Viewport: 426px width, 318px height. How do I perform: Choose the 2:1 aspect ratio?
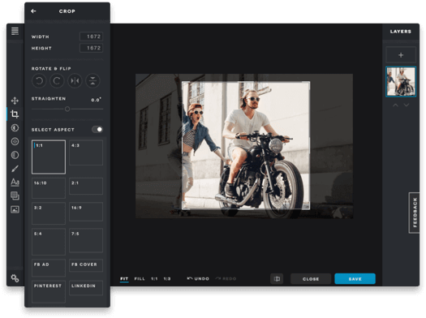click(x=86, y=186)
